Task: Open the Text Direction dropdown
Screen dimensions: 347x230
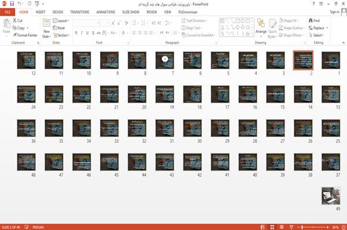Action: pyautogui.click(x=194, y=21)
